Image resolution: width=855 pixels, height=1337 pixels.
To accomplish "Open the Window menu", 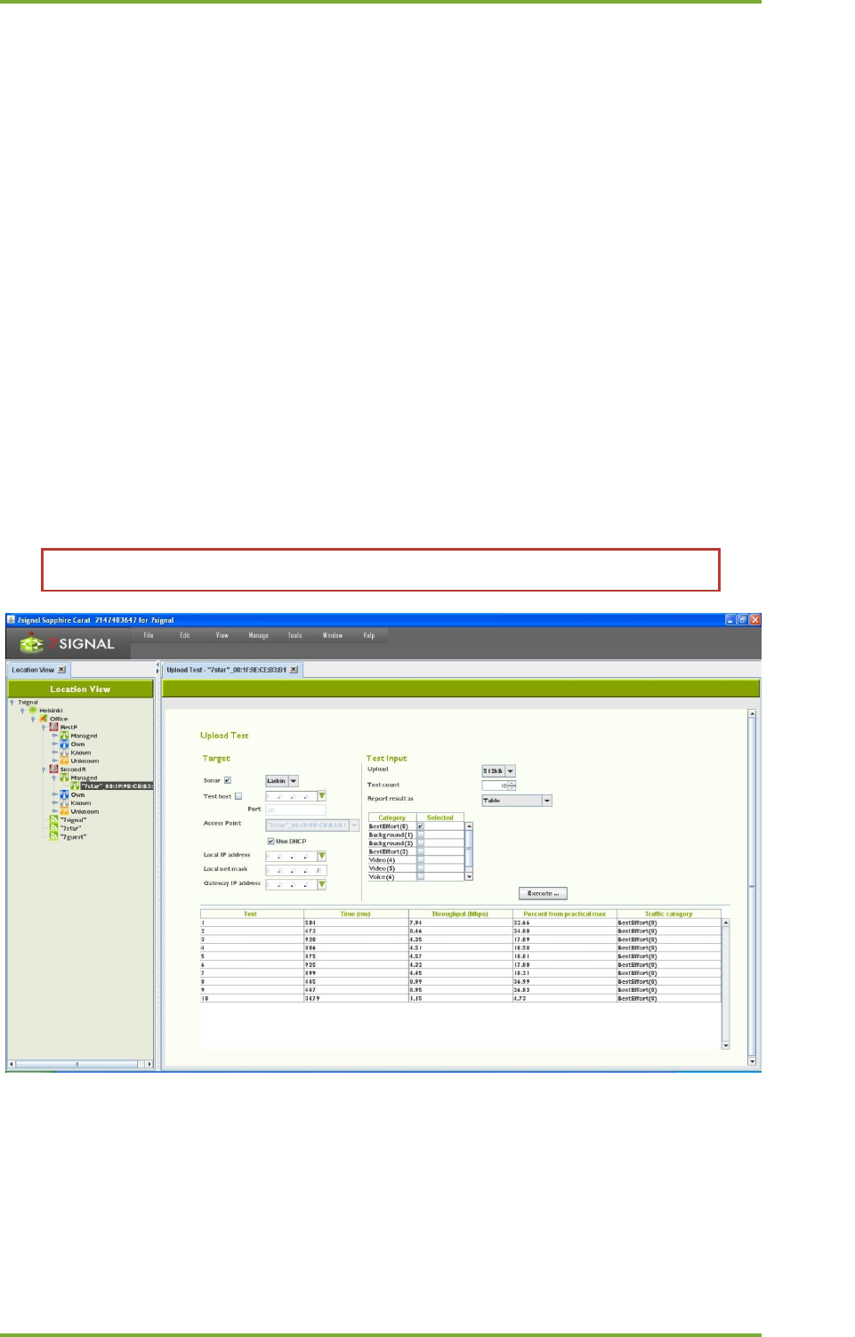I will point(333,635).
